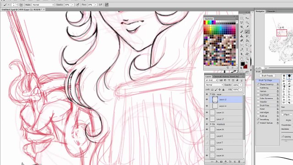293x165 pixels.
Task: Enable Noise checkbox in Brush panel
Action: pos(258,109)
